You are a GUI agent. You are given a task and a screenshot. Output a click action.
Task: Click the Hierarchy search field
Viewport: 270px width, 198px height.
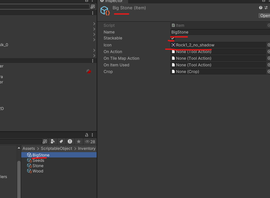[45, 7]
